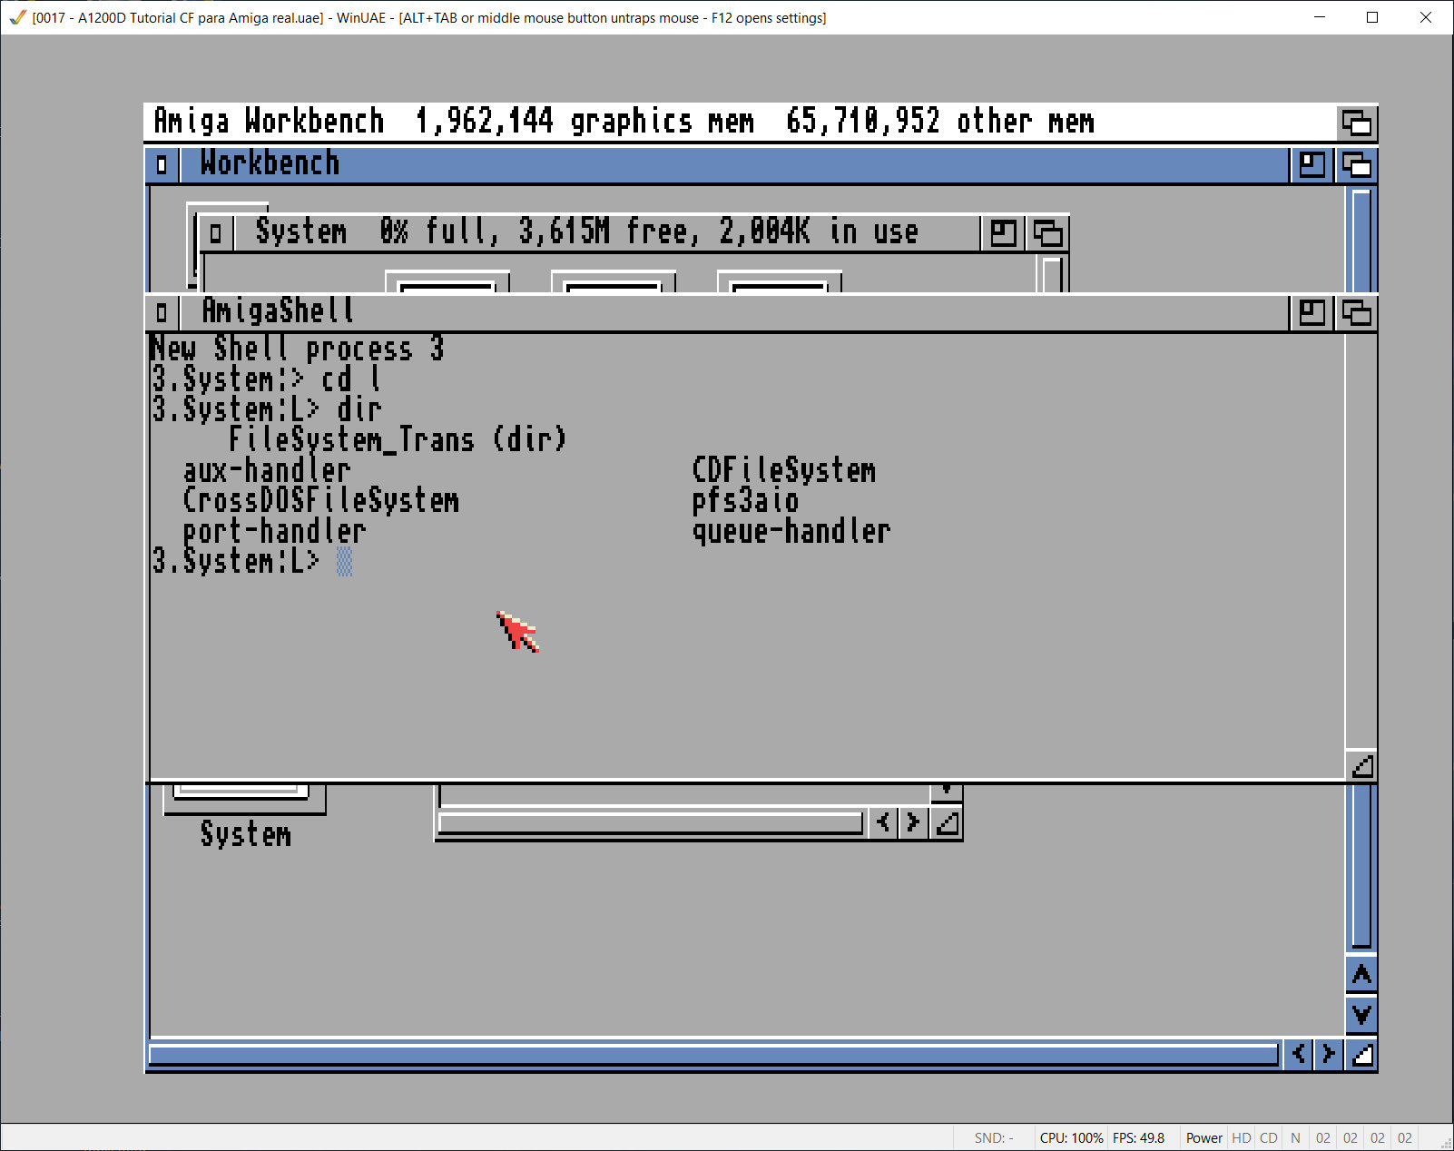Click the aux-handler file name

pyautogui.click(x=267, y=470)
